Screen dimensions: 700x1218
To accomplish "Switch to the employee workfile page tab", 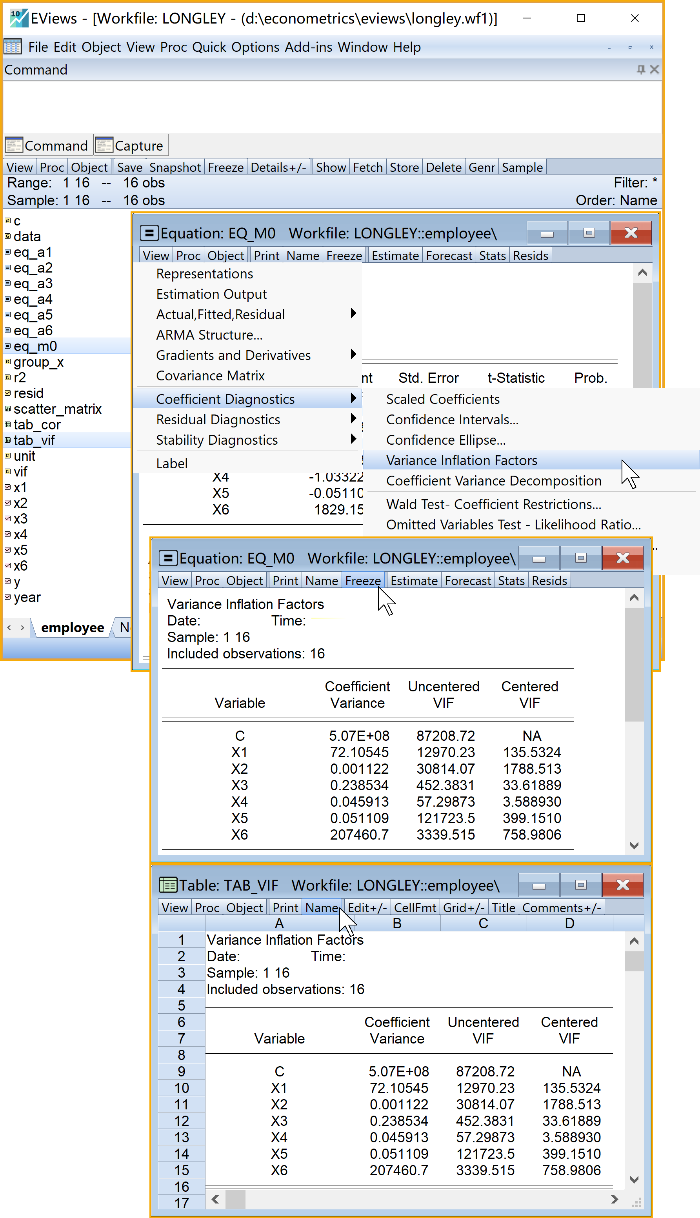I will coord(73,628).
